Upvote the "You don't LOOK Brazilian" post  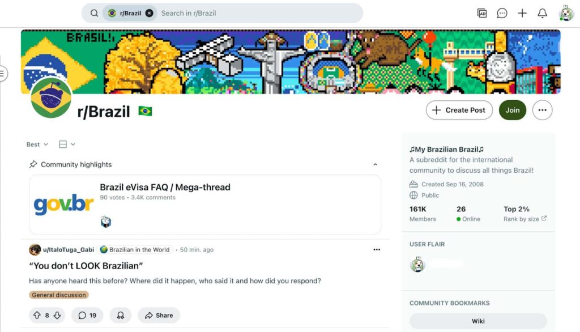37,316
